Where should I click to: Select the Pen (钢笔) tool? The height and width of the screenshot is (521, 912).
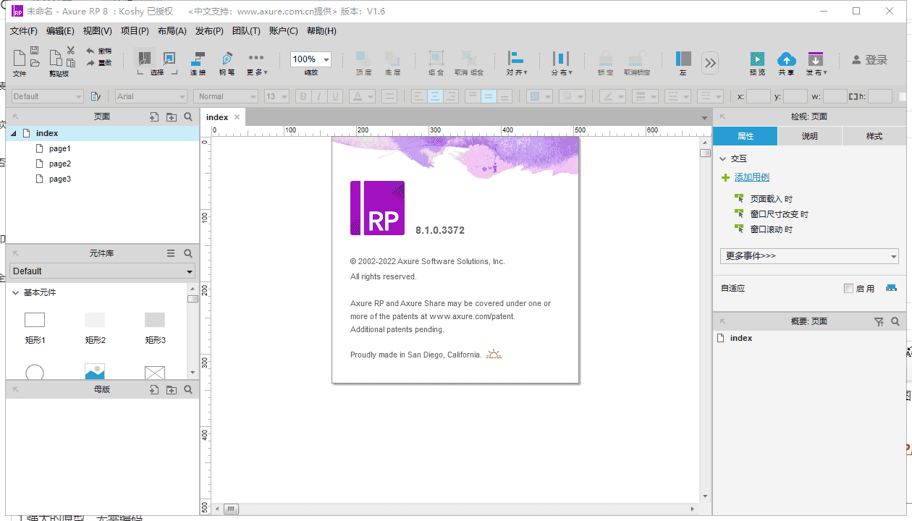pyautogui.click(x=227, y=59)
